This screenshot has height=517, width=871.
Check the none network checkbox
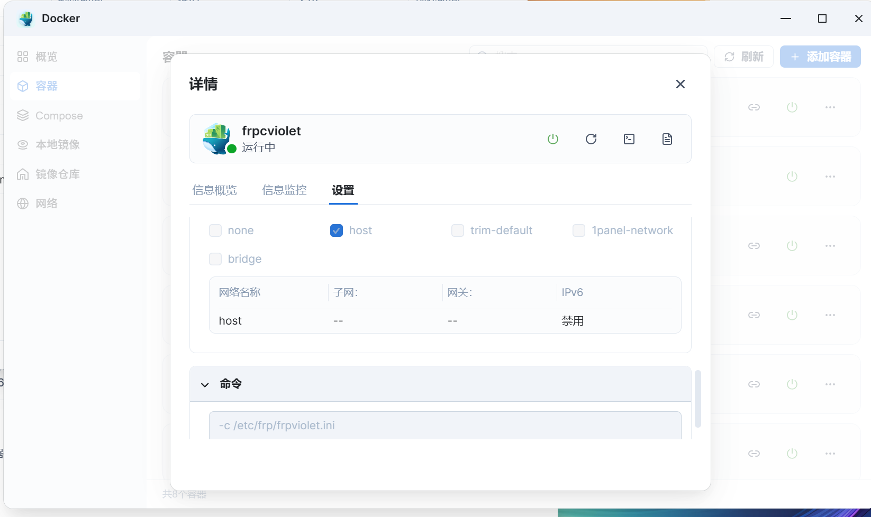point(215,230)
